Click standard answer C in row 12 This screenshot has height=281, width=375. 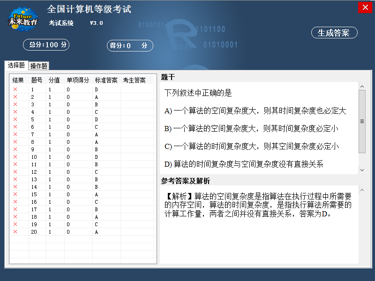[x=96, y=172]
